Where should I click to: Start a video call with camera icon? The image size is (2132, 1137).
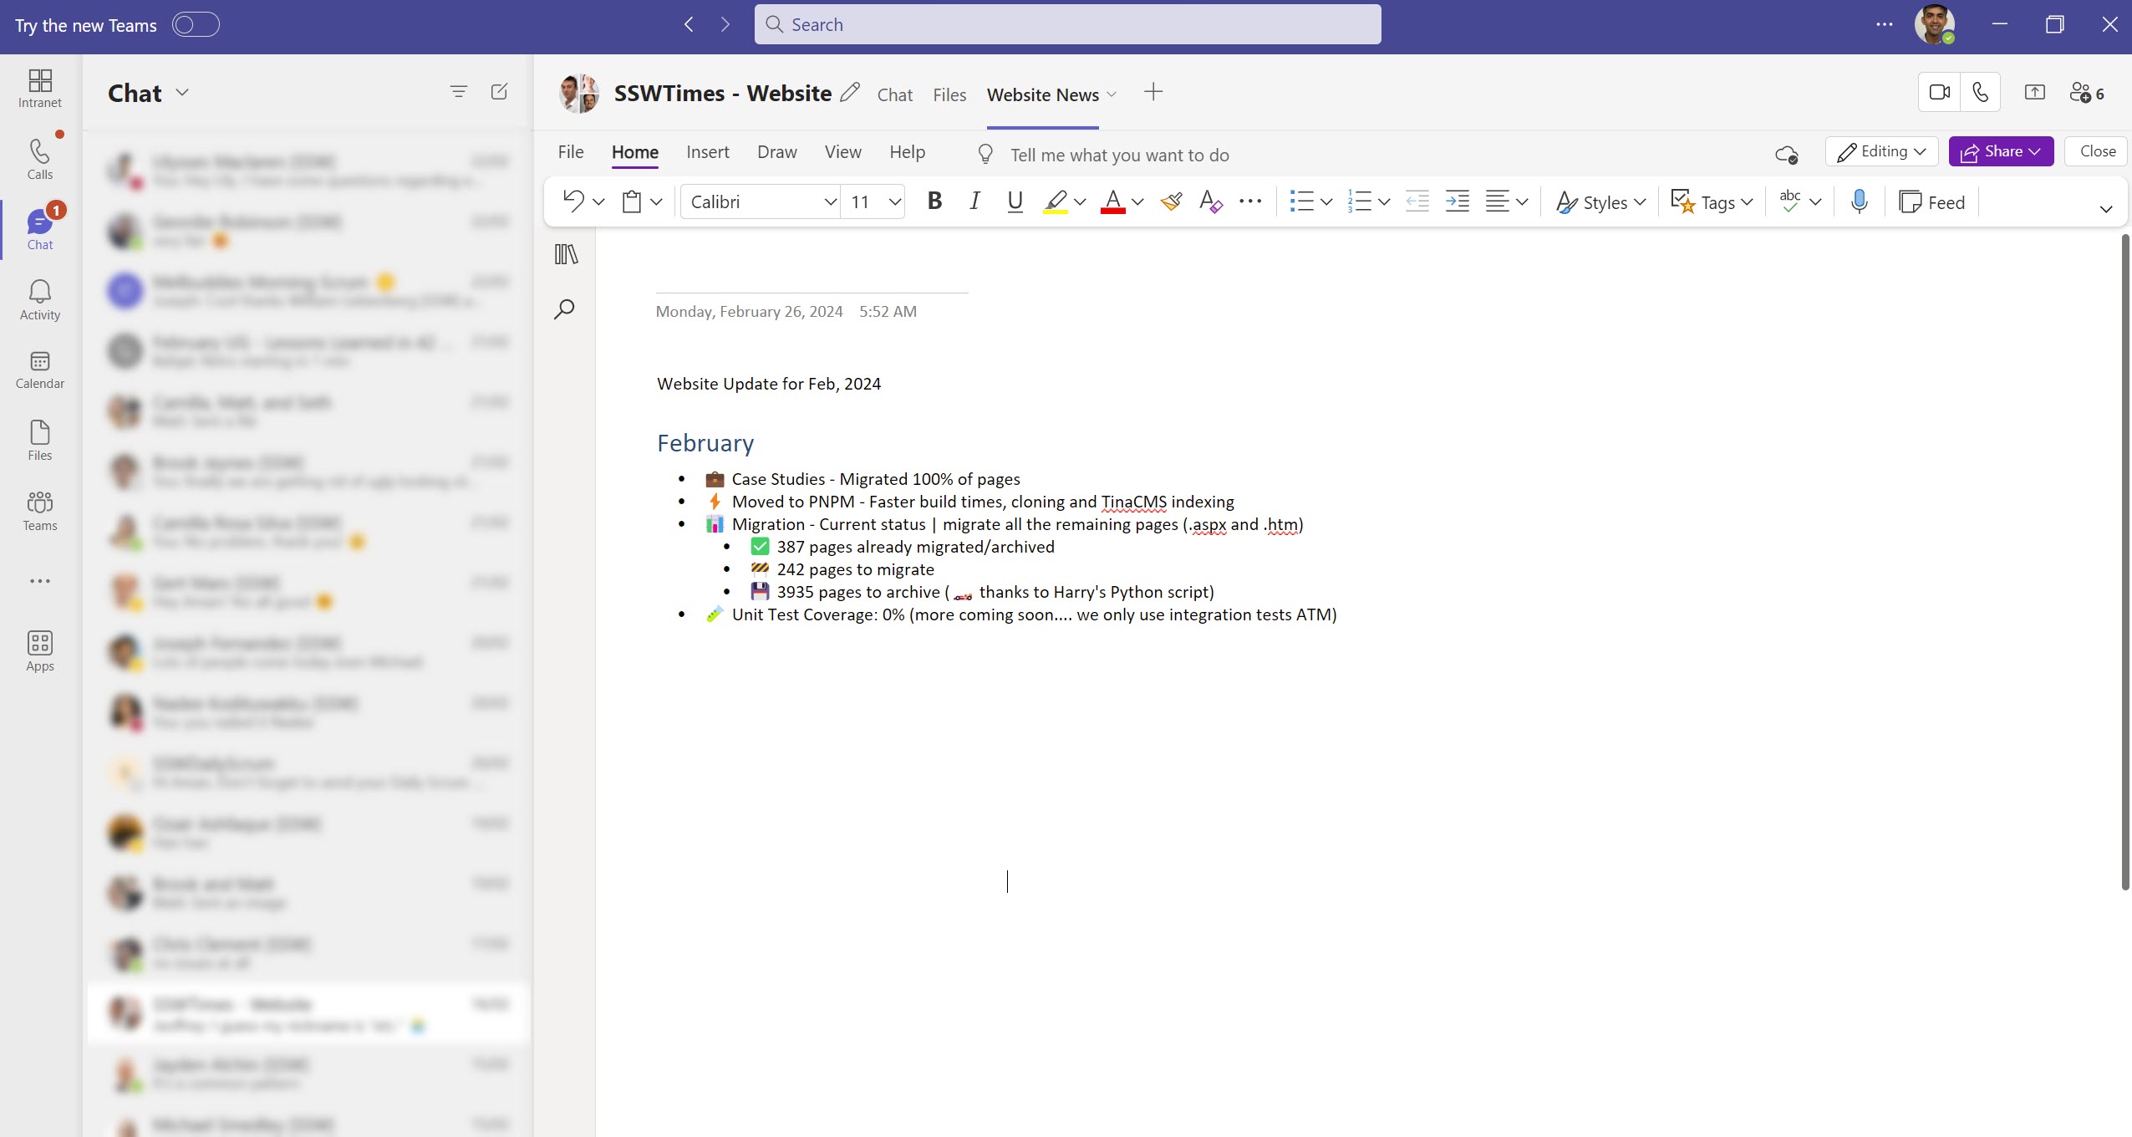pos(1939,93)
